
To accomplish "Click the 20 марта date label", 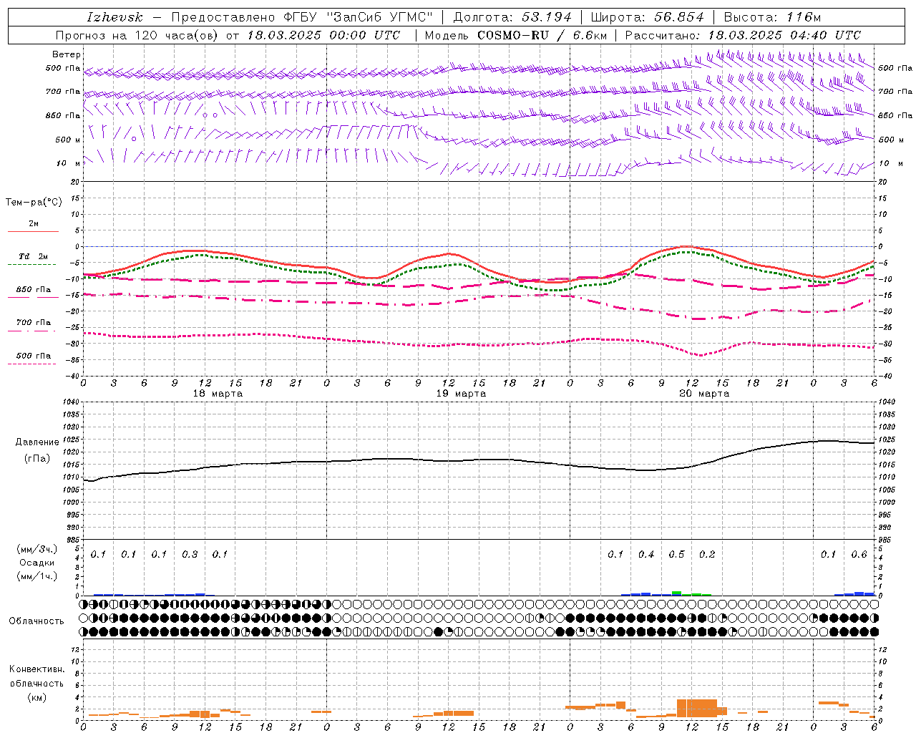I will click(704, 394).
